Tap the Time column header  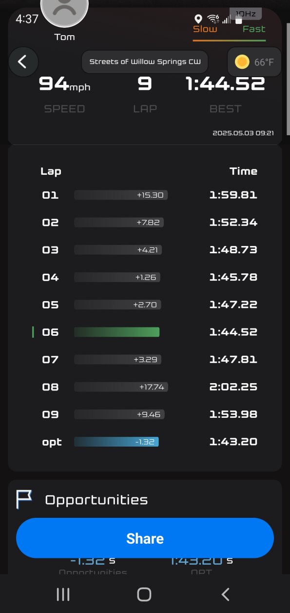[243, 171]
